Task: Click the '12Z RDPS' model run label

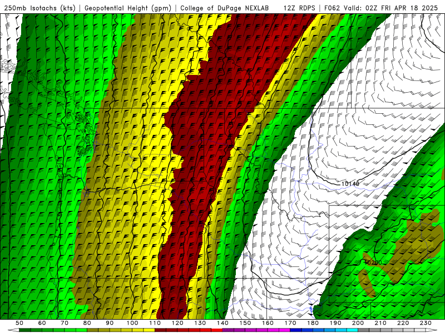Action: pyautogui.click(x=299, y=8)
